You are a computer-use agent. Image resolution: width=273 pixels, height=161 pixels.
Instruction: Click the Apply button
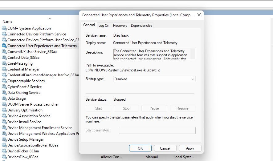pyautogui.click(x=190, y=148)
